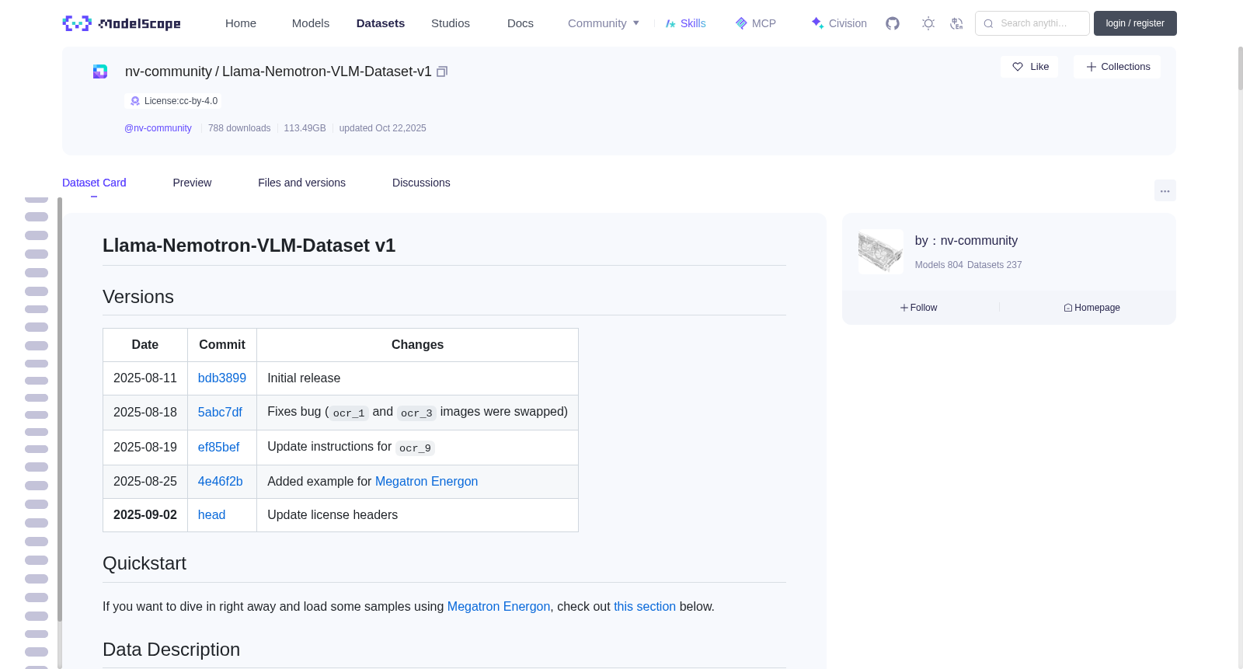Click the date cell 2025-08-19
Image resolution: width=1243 pixels, height=669 pixels.
pos(145,448)
